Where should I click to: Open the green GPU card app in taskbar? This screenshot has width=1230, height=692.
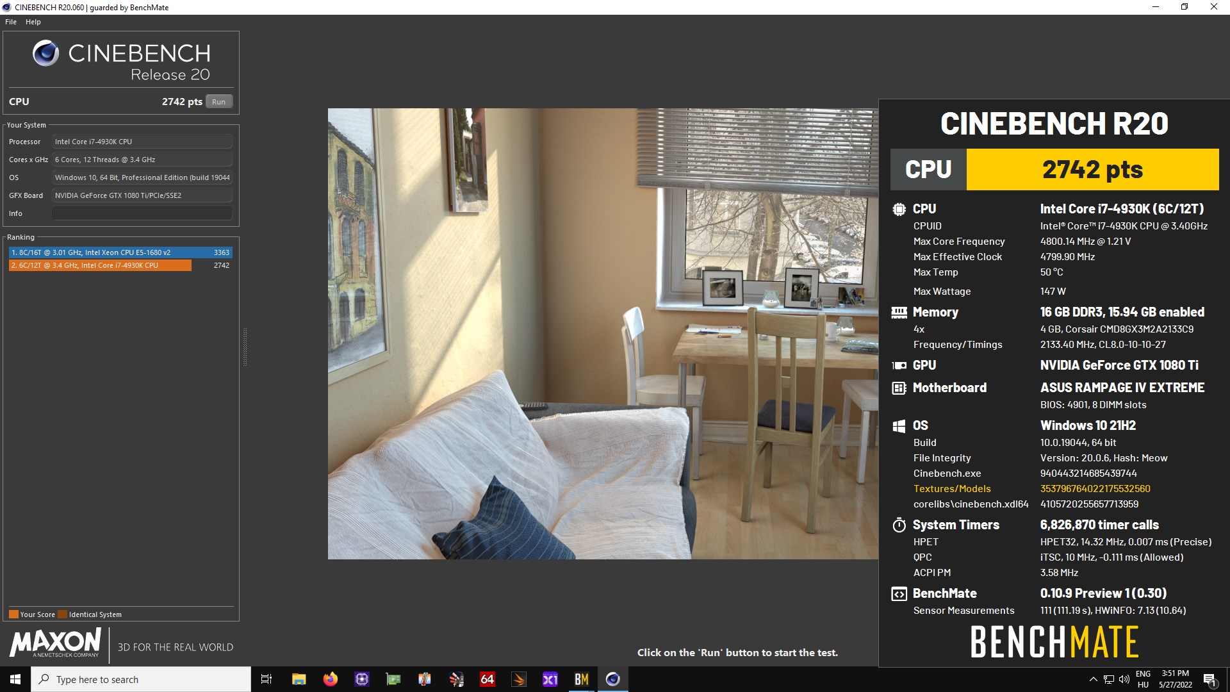click(393, 679)
